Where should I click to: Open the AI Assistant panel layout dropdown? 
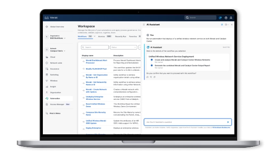point(227,25)
